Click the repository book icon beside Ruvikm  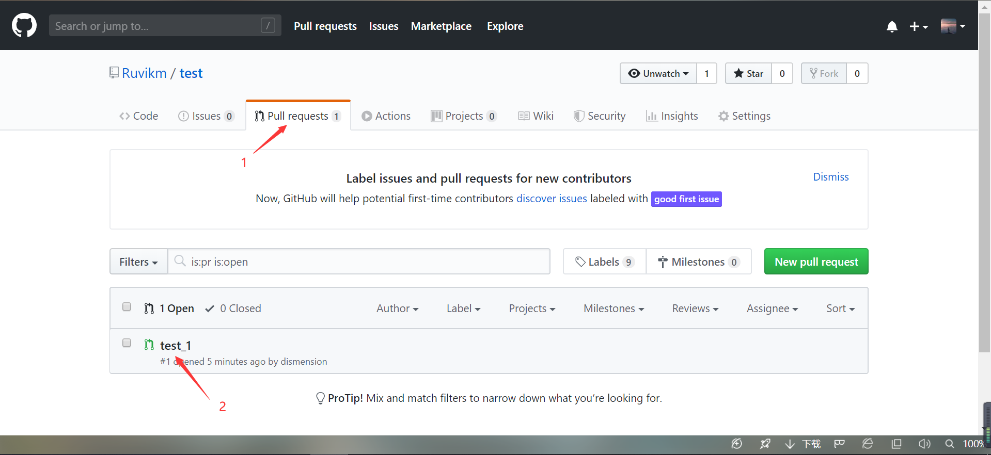114,73
